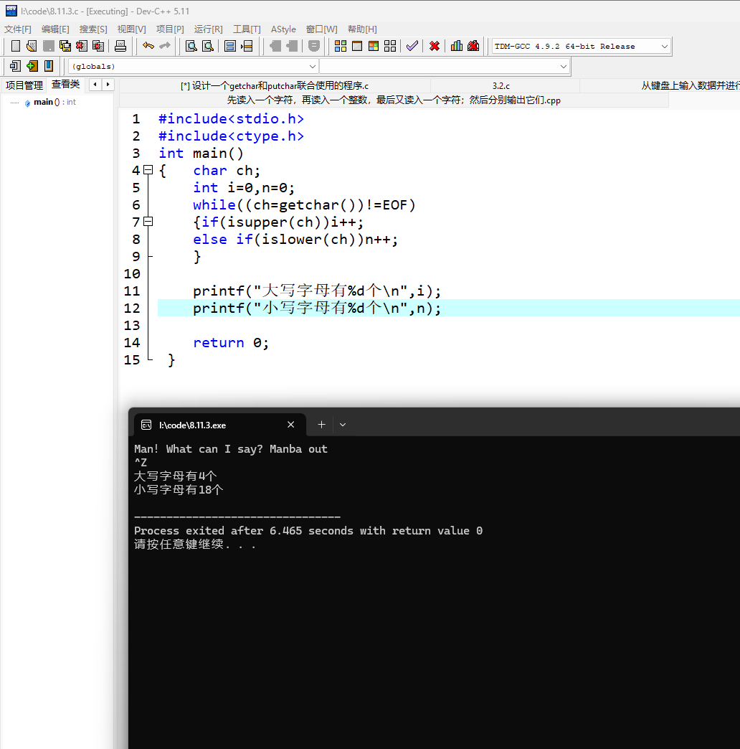The image size is (740, 749).
Task: Open the 编辑[E] menu
Action: [x=55, y=29]
